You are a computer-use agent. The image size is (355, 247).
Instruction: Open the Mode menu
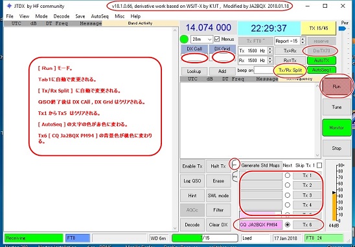point(41,16)
